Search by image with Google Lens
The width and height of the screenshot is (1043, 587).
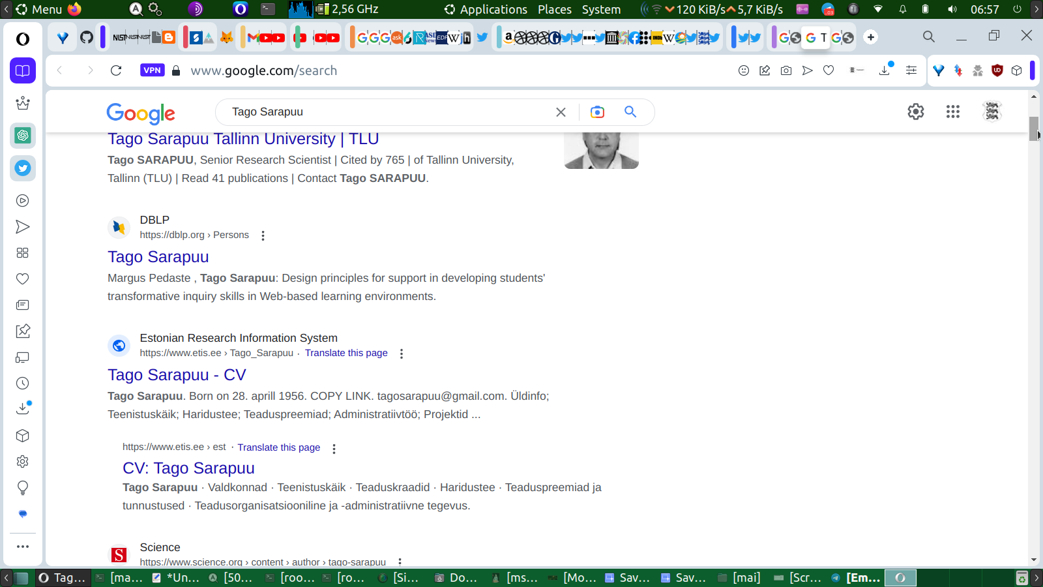[x=597, y=112]
